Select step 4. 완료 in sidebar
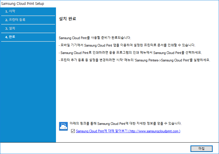Screen dimensions: 219x154 28,37
